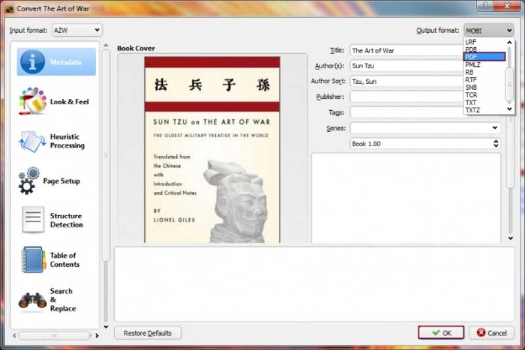525x350 pixels.
Task: Open Look & Feel paint bucket icon
Action: 32,102
